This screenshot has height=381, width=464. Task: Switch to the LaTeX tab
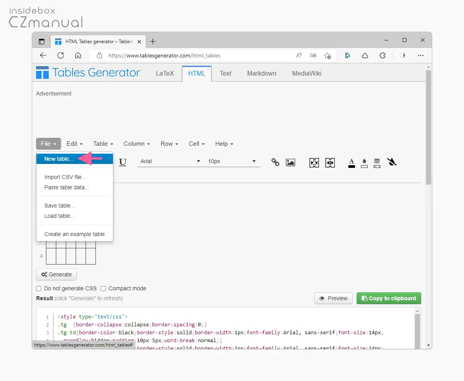(x=165, y=73)
